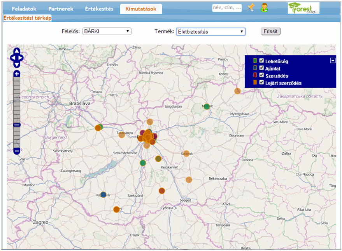
Task: Zoom out with the minus button
Action: [17, 151]
